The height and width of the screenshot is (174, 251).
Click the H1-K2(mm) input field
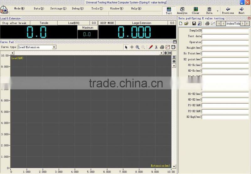(x=225, y=94)
